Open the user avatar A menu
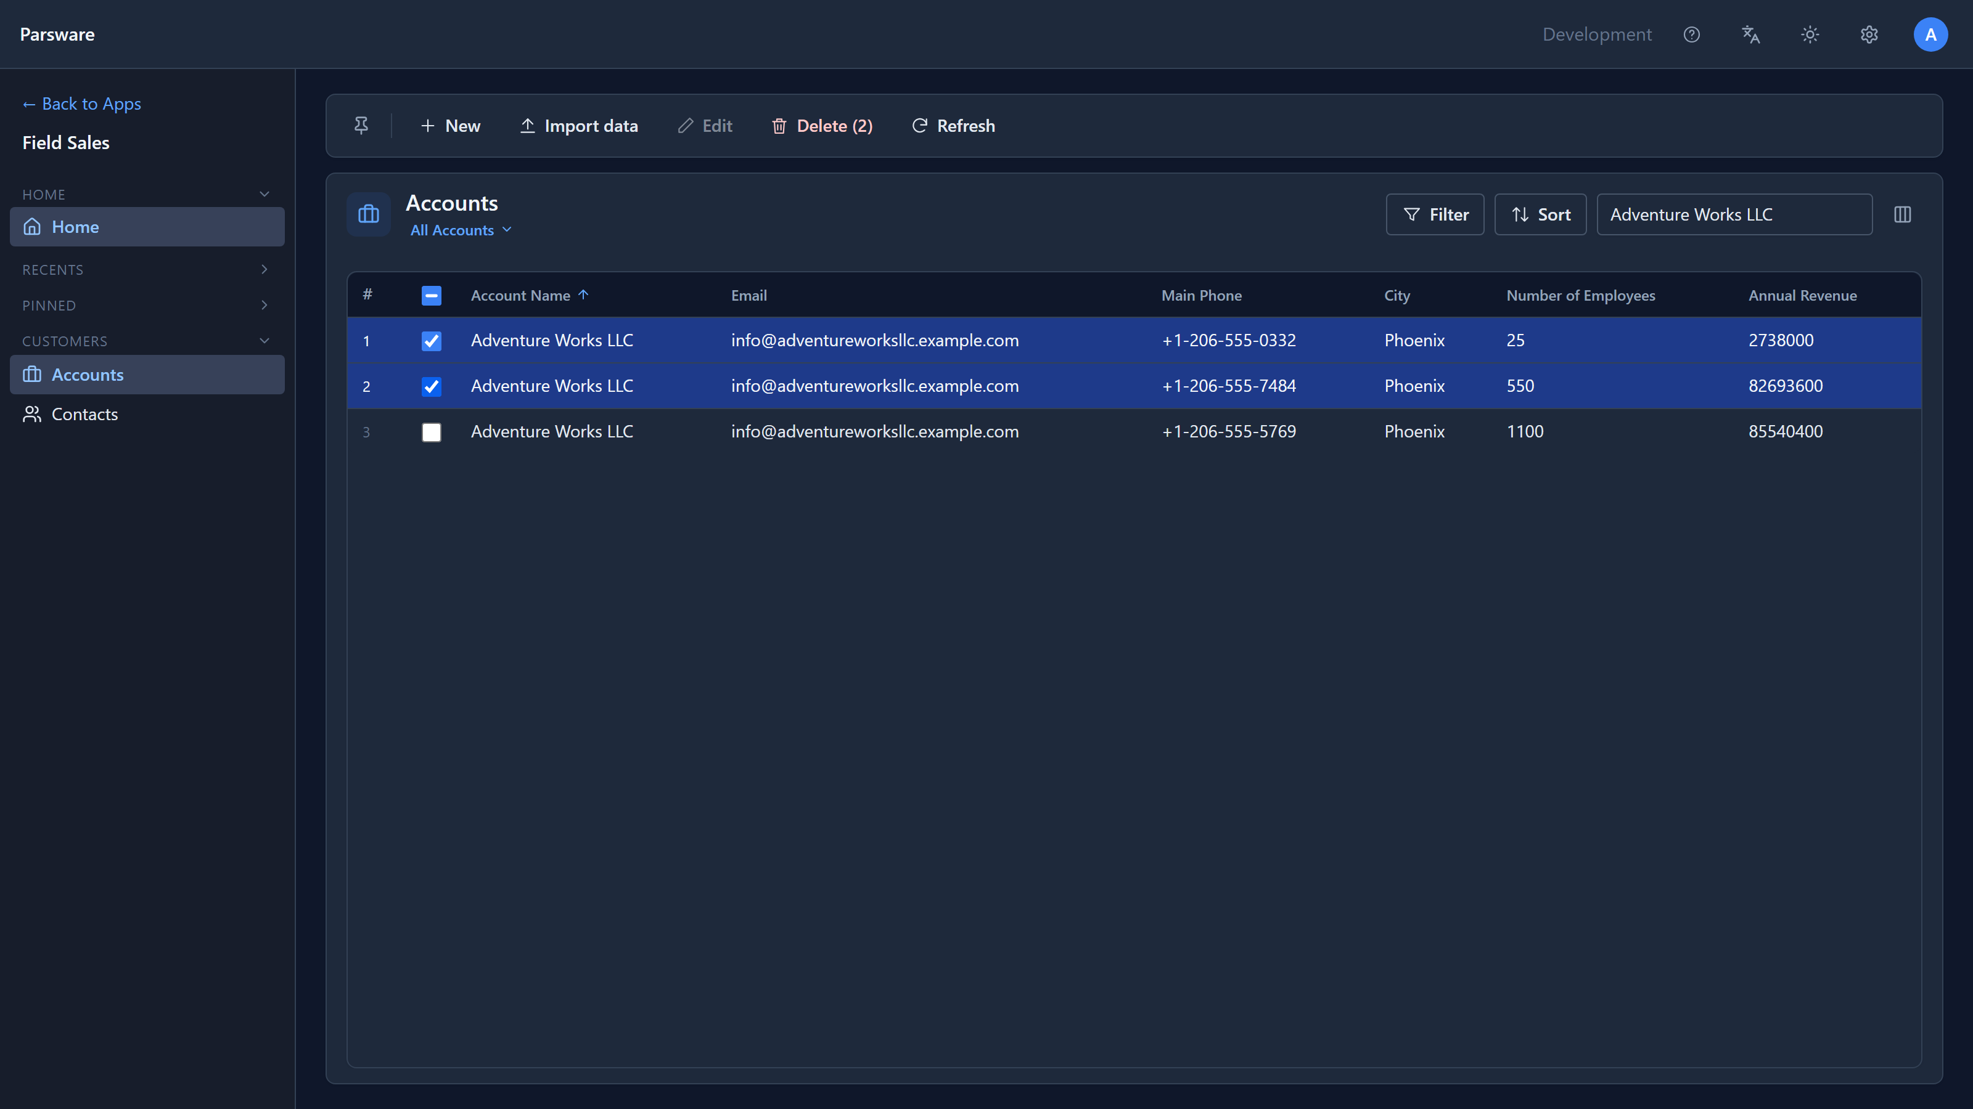1973x1109 pixels. 1930,35
